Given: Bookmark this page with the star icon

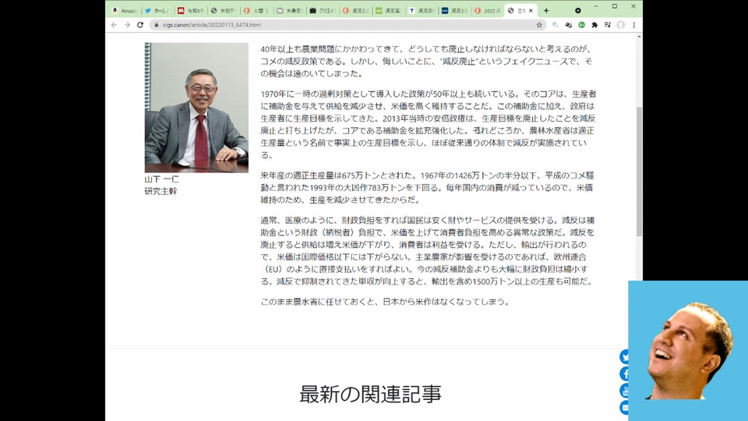Looking at the screenshot, I should tap(539, 25).
